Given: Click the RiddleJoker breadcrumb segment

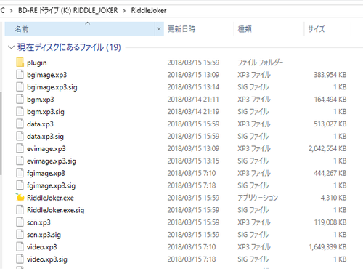Looking at the screenshot, I should (x=149, y=10).
